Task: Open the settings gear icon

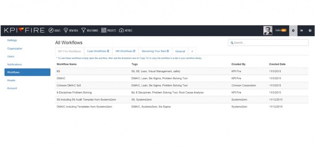Action: click(293, 30)
